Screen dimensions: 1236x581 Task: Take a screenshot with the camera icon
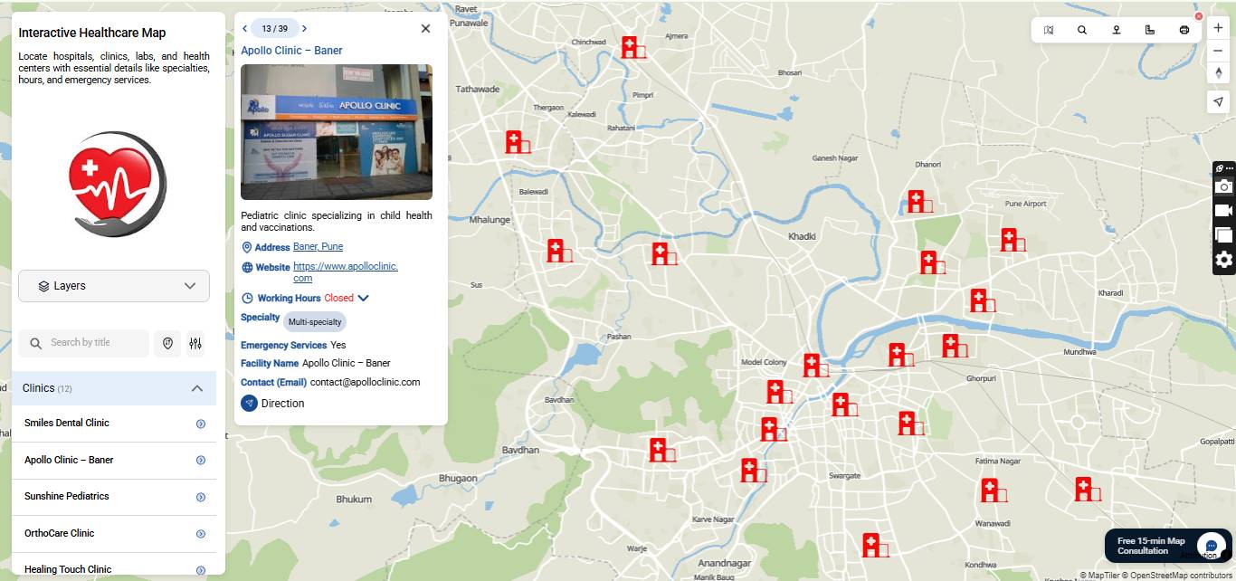coord(1223,186)
